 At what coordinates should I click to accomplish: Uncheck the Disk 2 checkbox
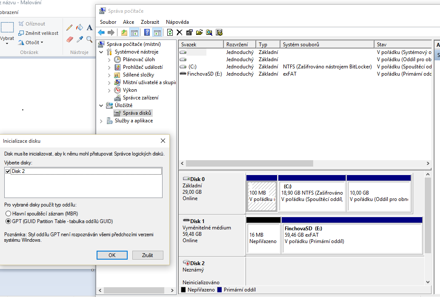[8, 171]
